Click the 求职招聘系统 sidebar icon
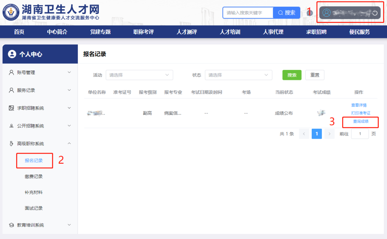 [11, 108]
